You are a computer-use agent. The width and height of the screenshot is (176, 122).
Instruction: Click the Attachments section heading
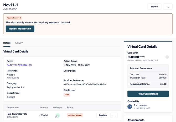(136, 120)
